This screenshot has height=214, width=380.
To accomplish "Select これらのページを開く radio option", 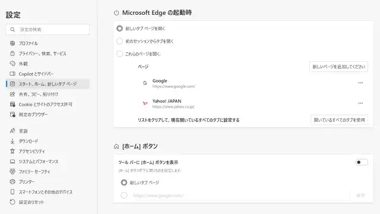I will [119, 53].
